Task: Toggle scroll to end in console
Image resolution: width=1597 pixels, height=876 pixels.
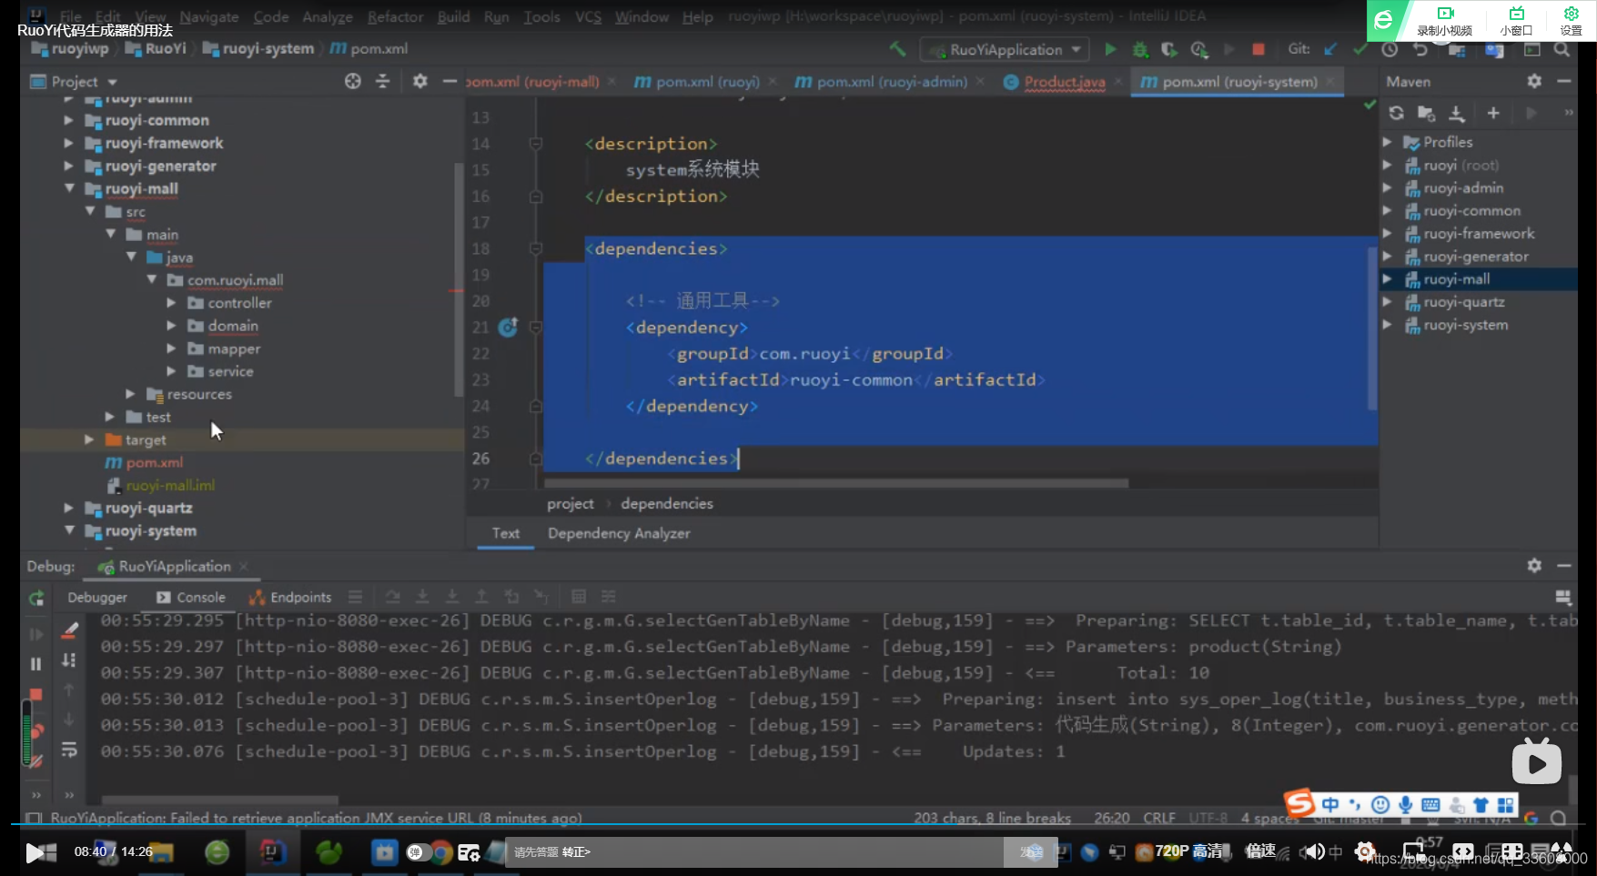Action: (x=69, y=660)
